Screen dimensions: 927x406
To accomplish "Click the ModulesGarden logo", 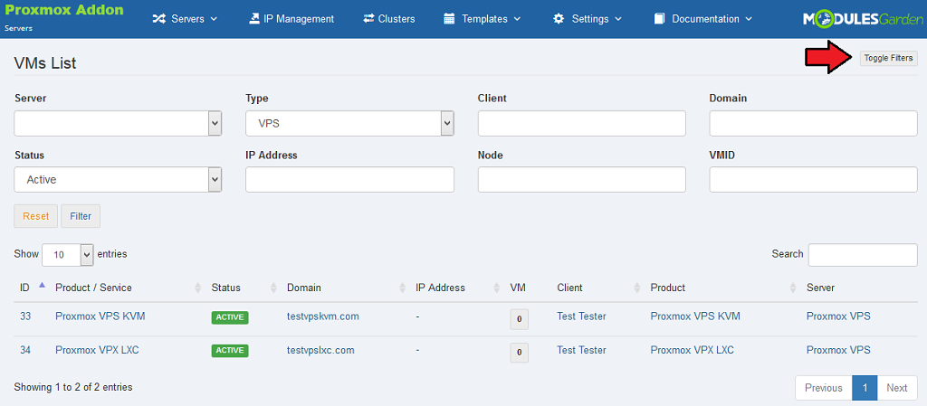I will click(861, 19).
